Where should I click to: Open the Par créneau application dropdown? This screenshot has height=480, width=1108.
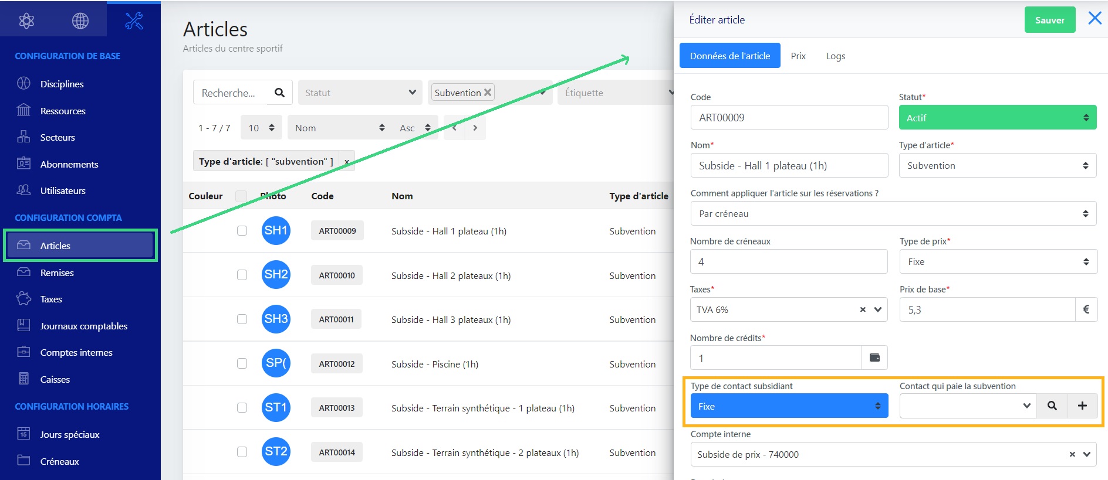coord(893,213)
